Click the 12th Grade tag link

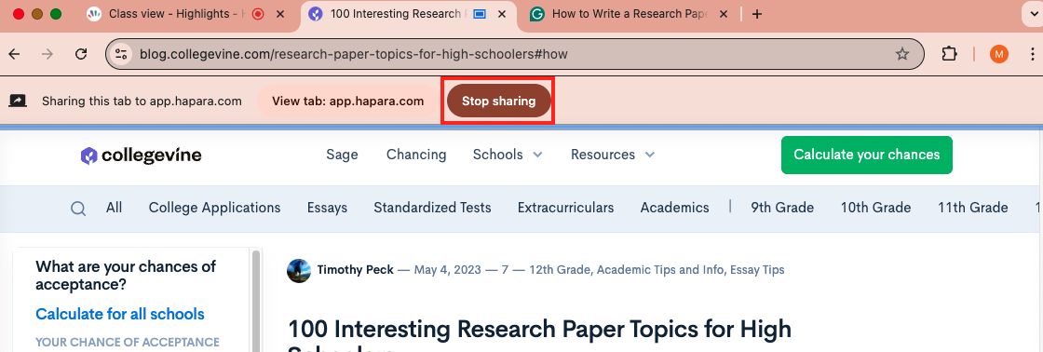coord(560,270)
